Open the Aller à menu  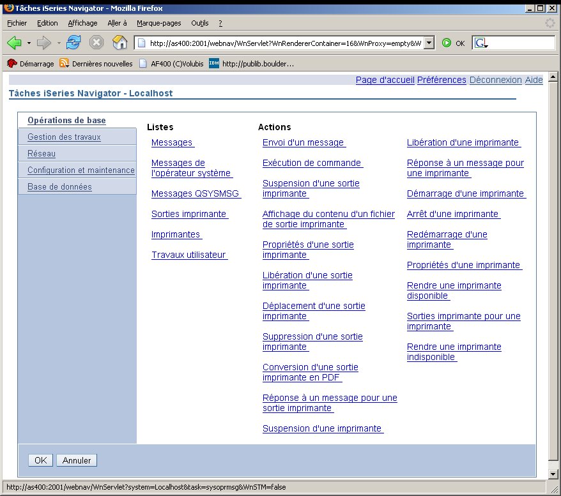click(117, 23)
